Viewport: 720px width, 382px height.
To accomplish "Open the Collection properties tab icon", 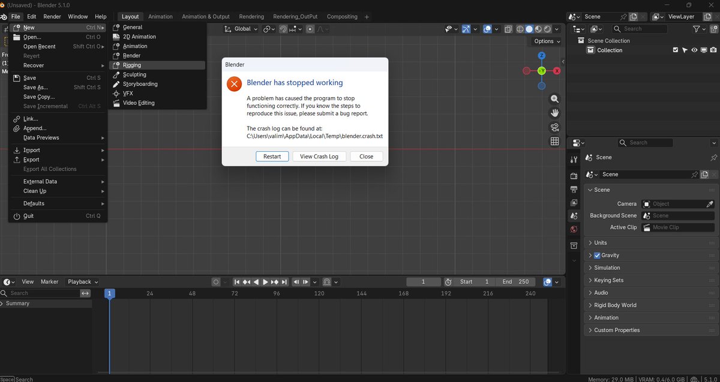I will click(x=574, y=245).
